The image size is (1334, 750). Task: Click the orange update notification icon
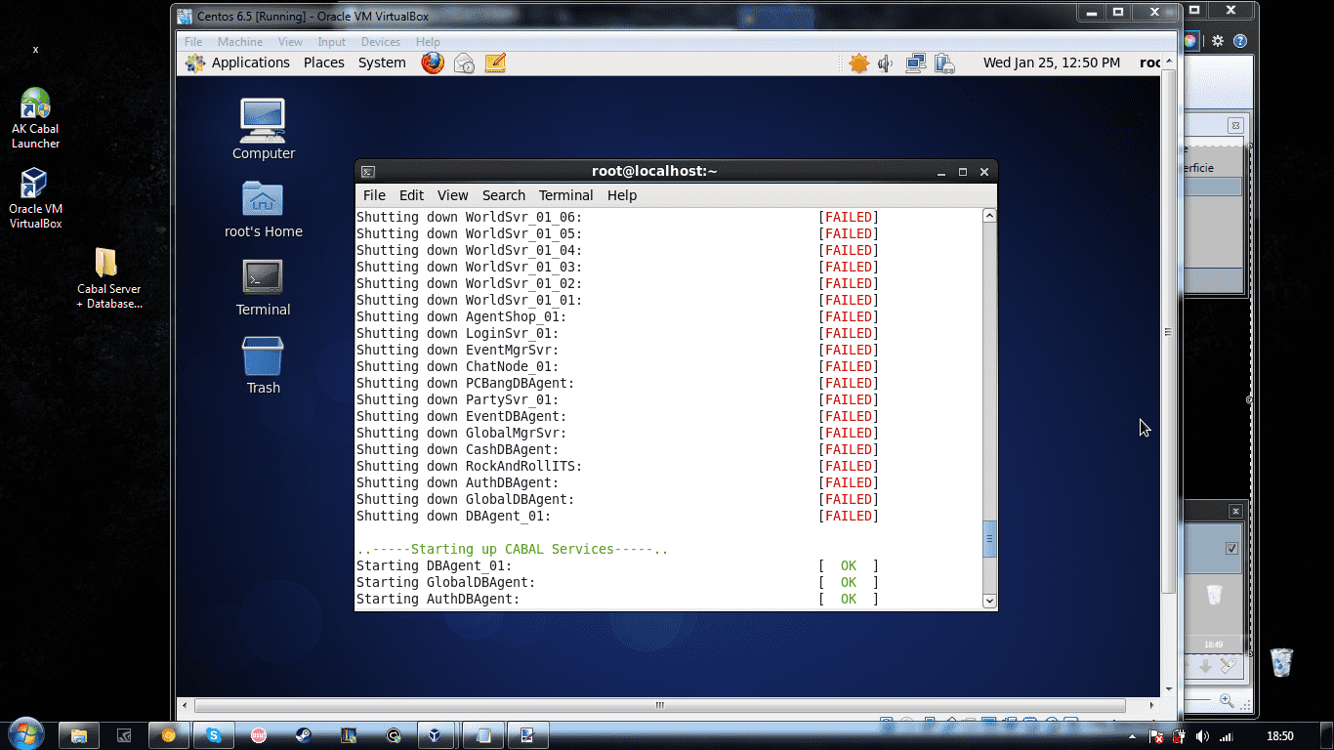point(858,63)
